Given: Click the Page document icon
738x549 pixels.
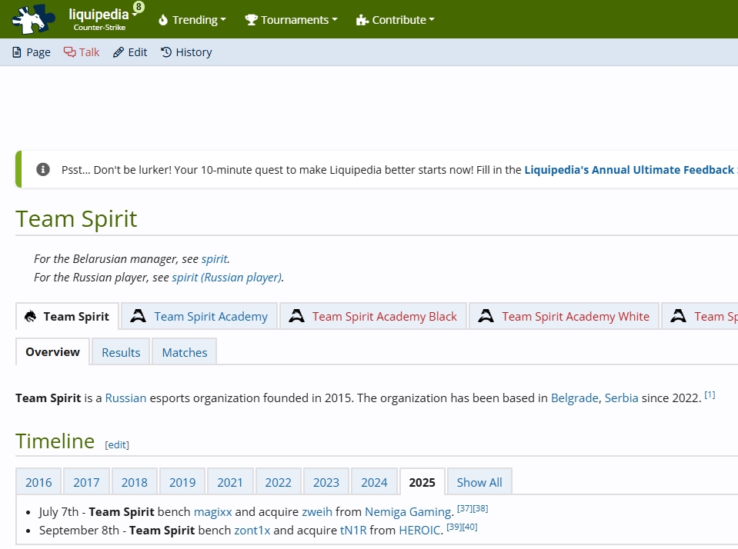Looking at the screenshot, I should (17, 52).
